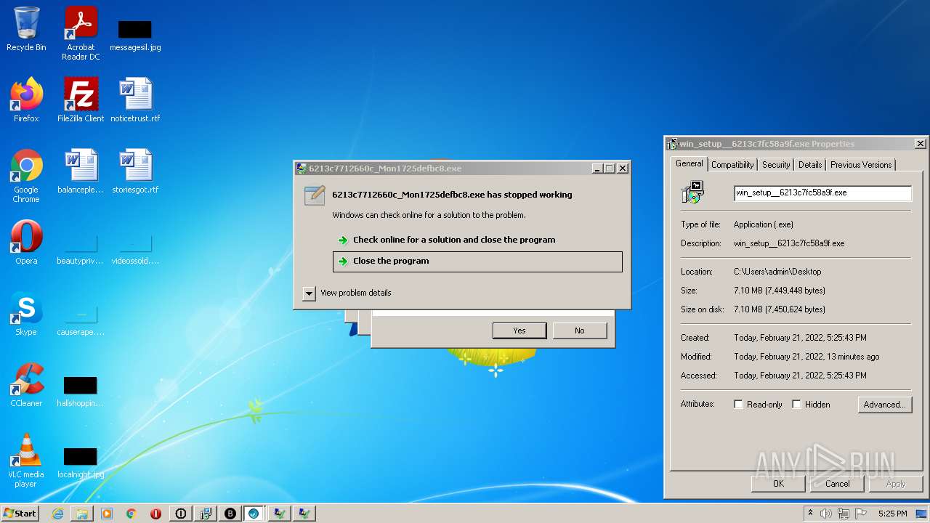Cancel the Properties dialog
The width and height of the screenshot is (930, 523).
pos(837,484)
